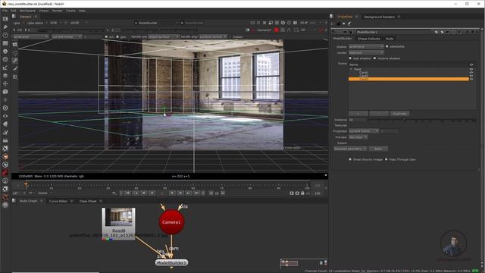
Task: Collapse the ModelBuilder1 properties panel arrow
Action: [x=333, y=32]
